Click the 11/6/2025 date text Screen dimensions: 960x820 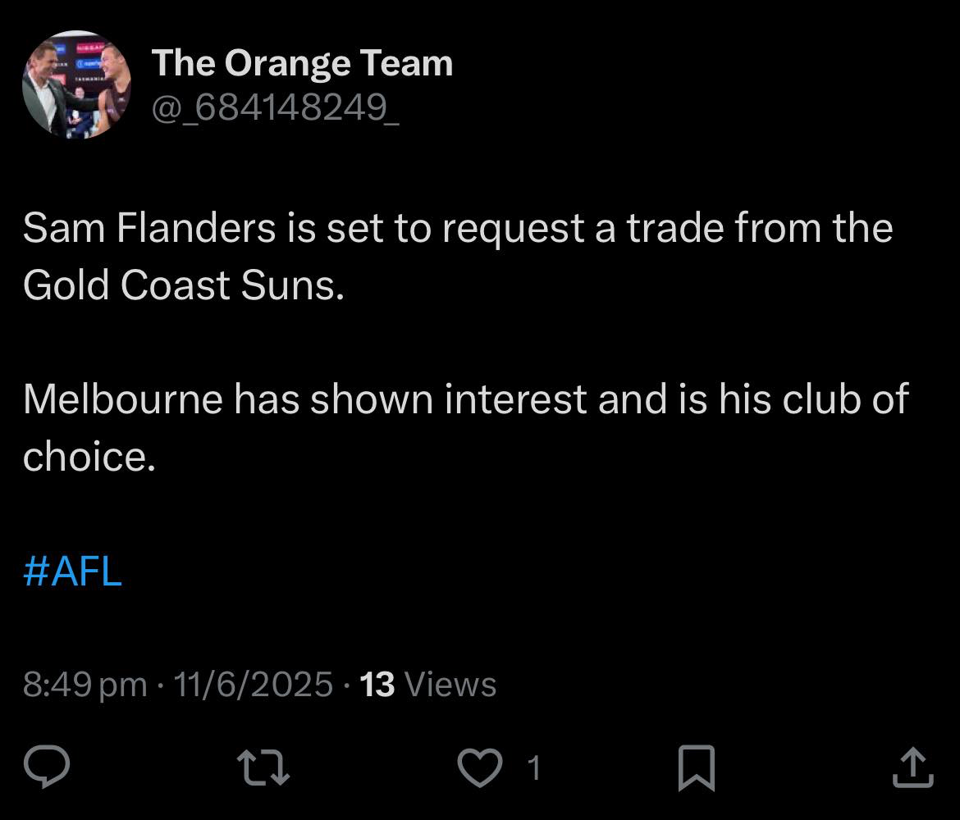[254, 684]
